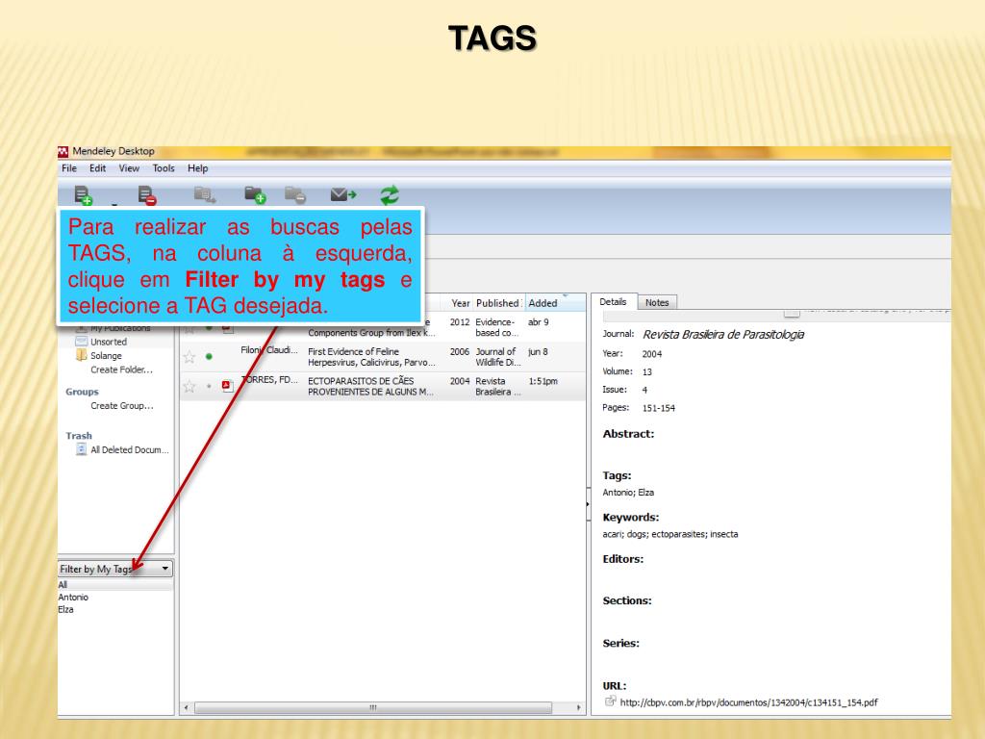
Task: Collapse the details pane via side arrow
Action: (x=588, y=504)
